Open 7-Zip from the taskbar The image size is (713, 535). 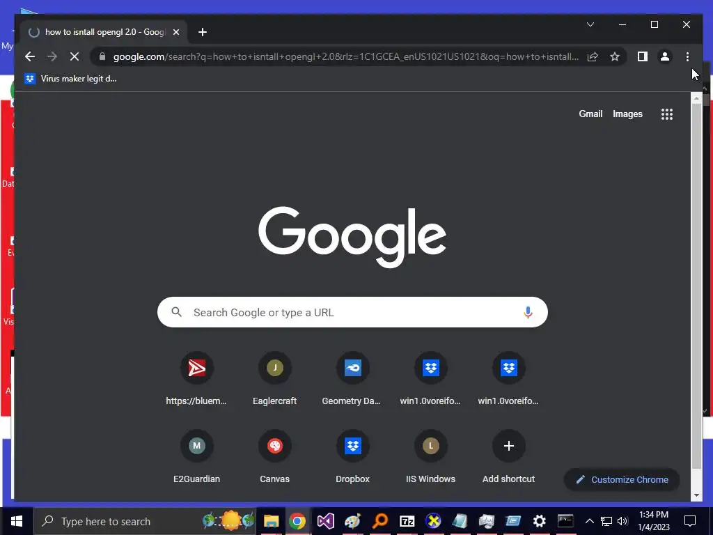[407, 521]
